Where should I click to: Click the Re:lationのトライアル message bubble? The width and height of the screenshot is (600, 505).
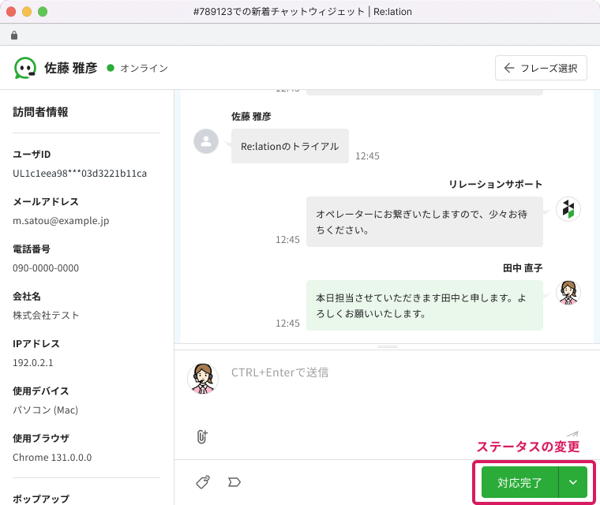point(290,146)
